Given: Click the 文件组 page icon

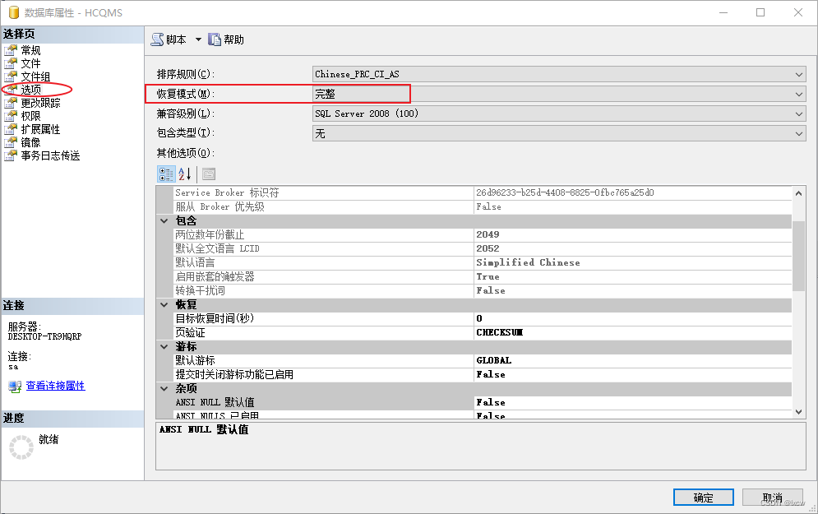Looking at the screenshot, I should [11, 76].
